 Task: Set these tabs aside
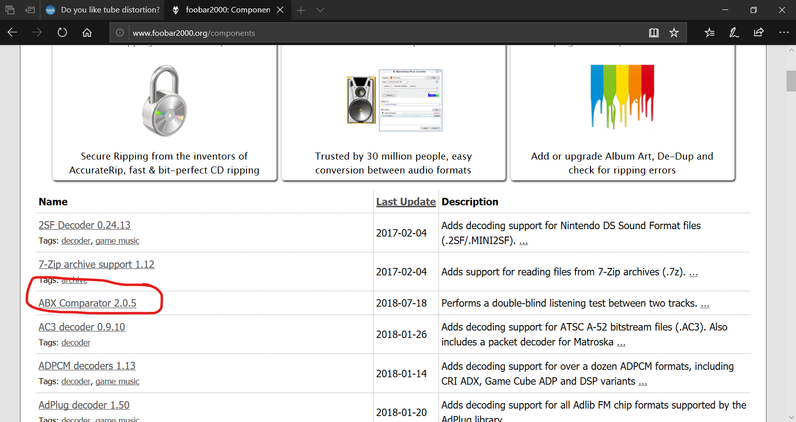click(x=30, y=10)
